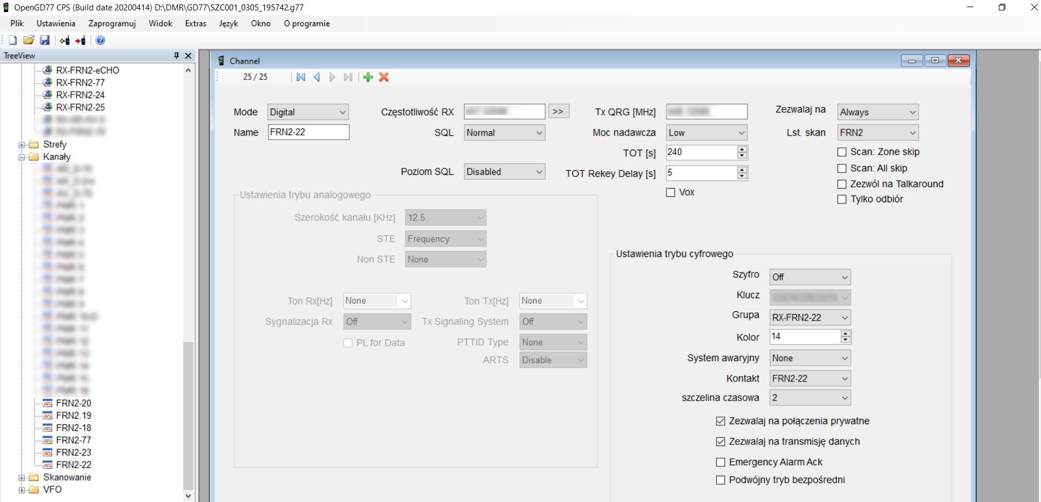Open Kontakt FRN2-22 dropdown

pyautogui.click(x=810, y=379)
